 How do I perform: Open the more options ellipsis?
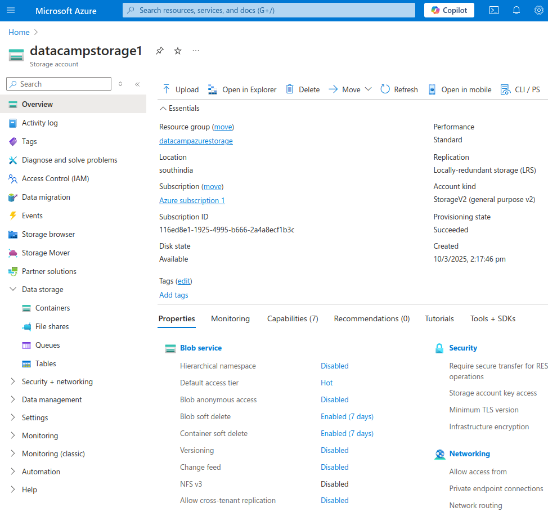(196, 51)
